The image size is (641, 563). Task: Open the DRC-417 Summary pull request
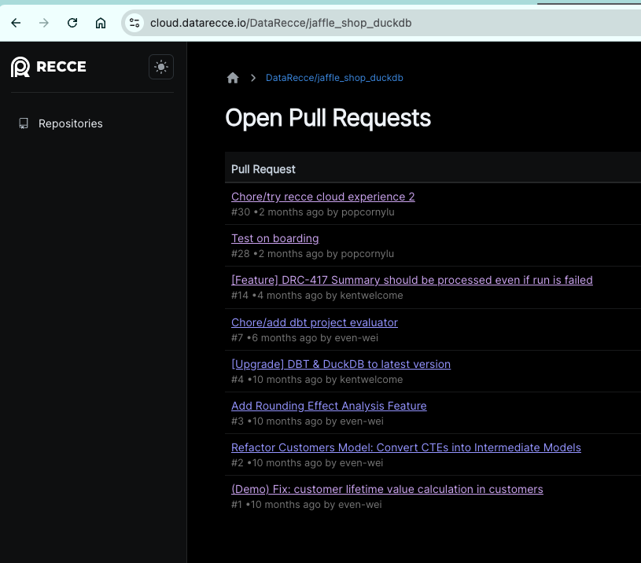(412, 280)
